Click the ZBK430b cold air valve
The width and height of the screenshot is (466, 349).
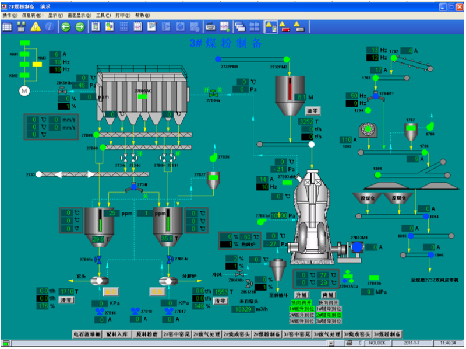(x=239, y=274)
